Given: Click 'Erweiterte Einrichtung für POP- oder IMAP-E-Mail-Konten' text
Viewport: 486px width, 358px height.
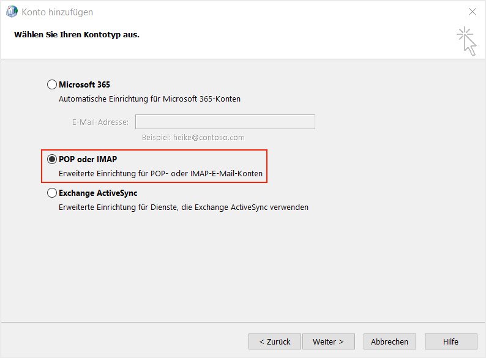Looking at the screenshot, I should click(x=160, y=173).
